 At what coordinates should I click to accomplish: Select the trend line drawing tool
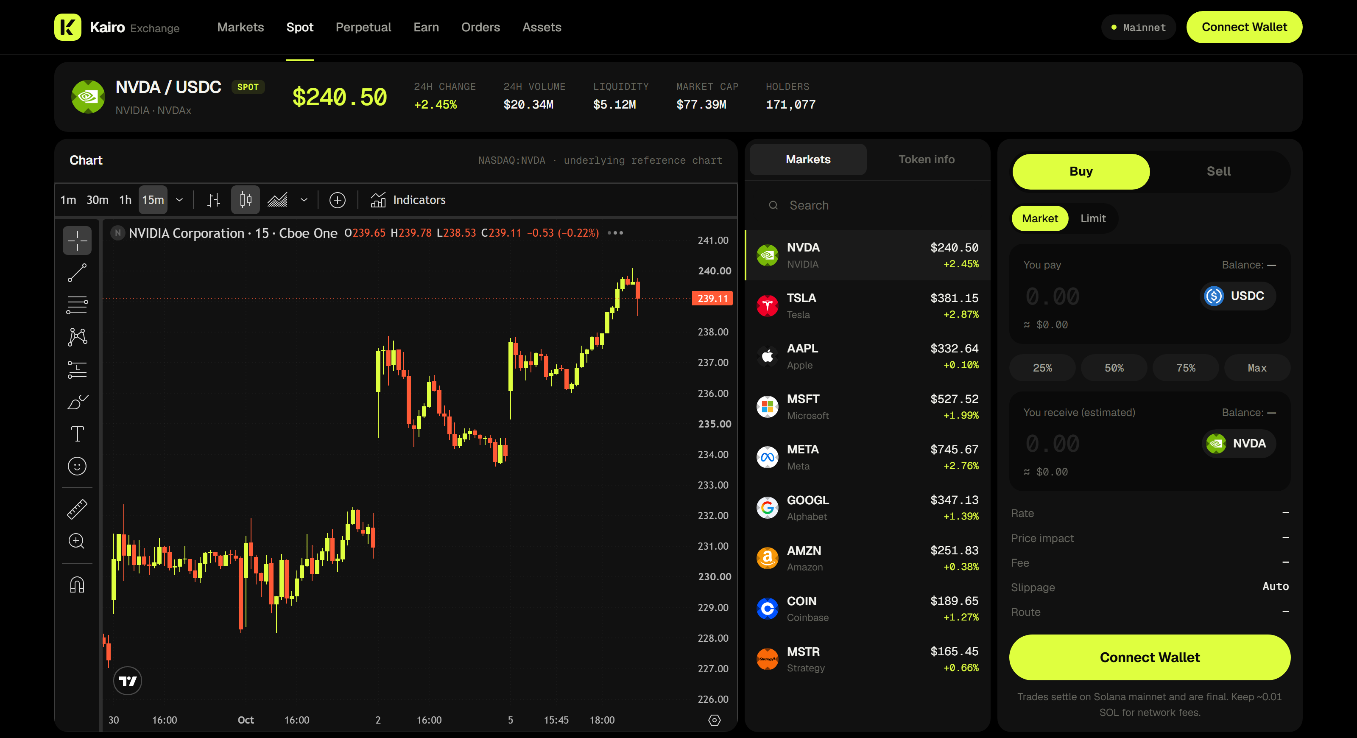[x=77, y=273]
